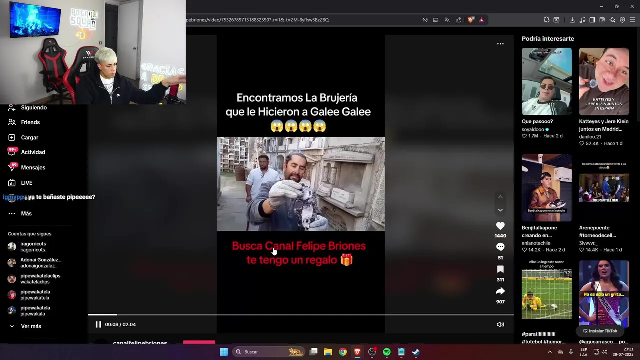Like the video with the heart icon
Viewport: 640px width, 360px height.
pos(500,226)
